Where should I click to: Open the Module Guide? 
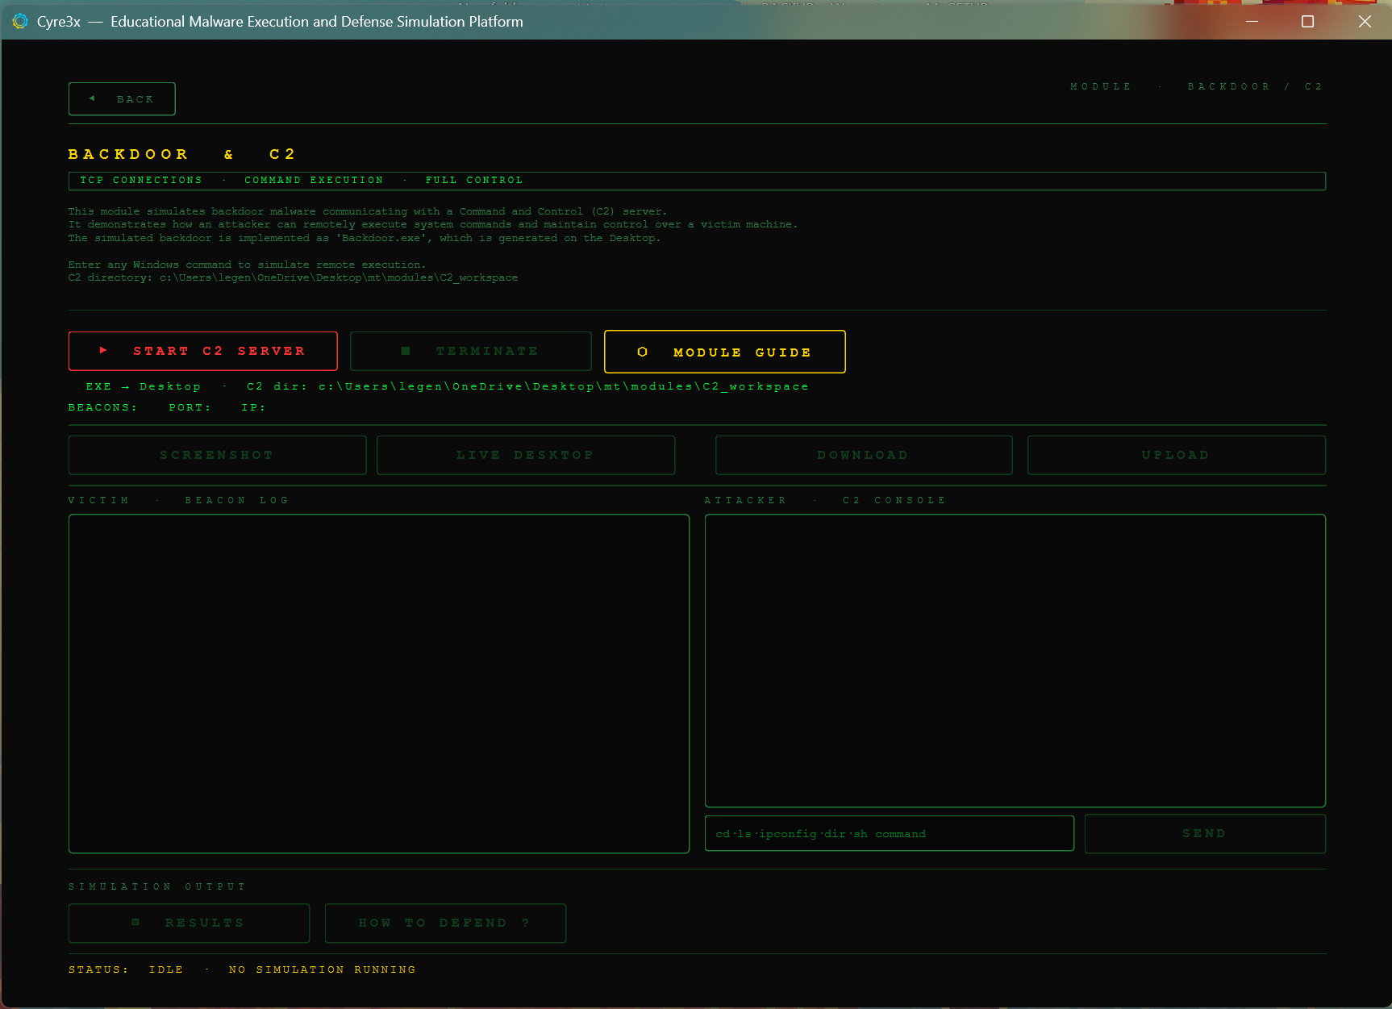click(725, 352)
